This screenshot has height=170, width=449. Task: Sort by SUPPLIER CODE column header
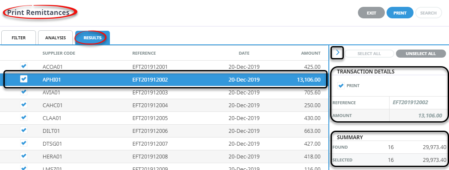(59, 53)
